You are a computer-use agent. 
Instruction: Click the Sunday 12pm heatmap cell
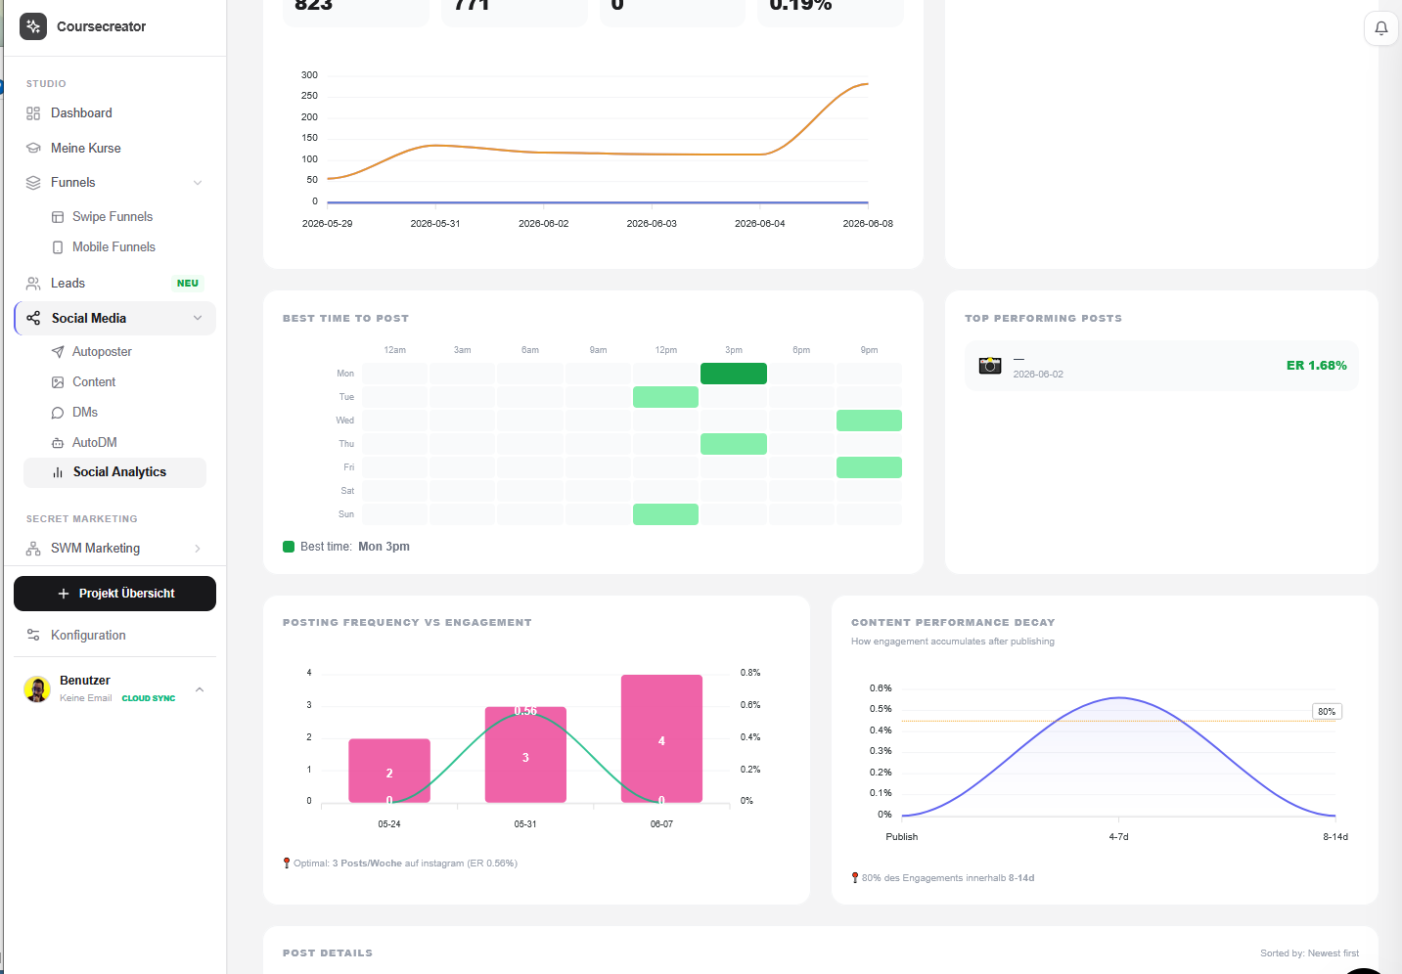point(665,514)
